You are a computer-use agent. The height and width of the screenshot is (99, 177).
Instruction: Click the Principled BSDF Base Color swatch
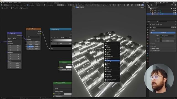click(x=68, y=94)
